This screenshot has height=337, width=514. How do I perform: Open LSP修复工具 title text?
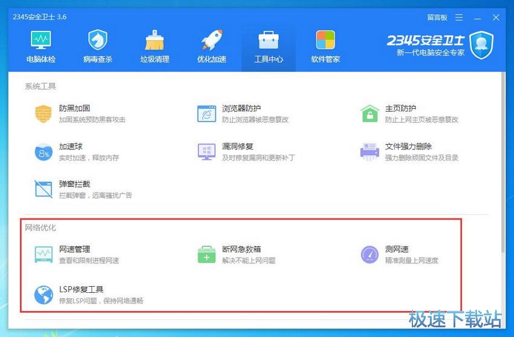[x=81, y=289]
